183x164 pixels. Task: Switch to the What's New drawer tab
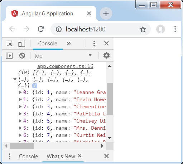[x=61, y=156]
